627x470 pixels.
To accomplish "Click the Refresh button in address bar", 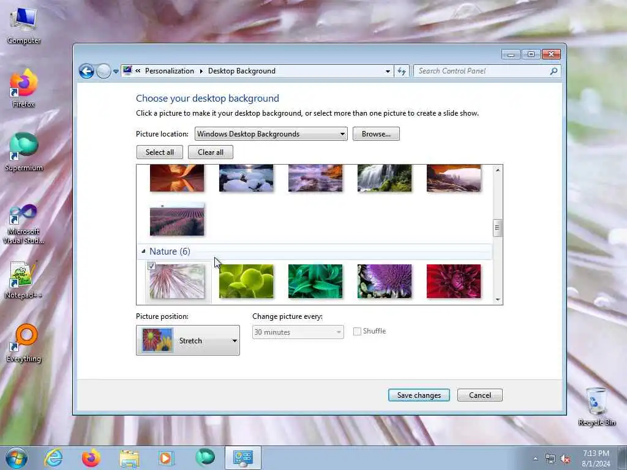I will coord(402,71).
